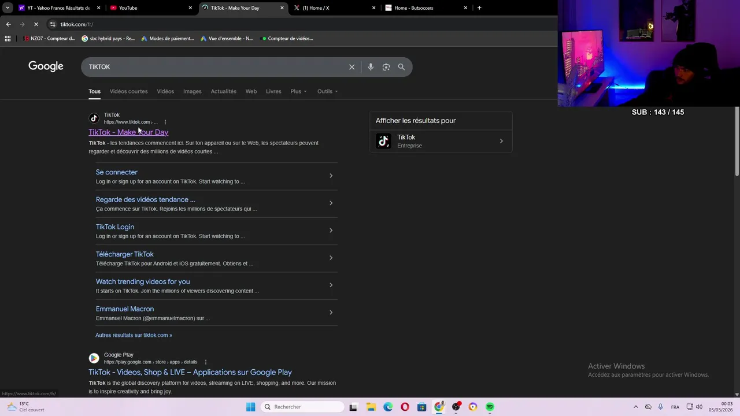Viewport: 740px width, 416px height.
Task: Click the Google Play favicon in result
Action: pos(94,358)
